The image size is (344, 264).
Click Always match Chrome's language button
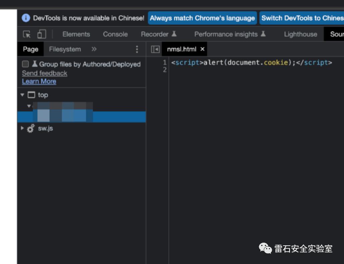(202, 18)
